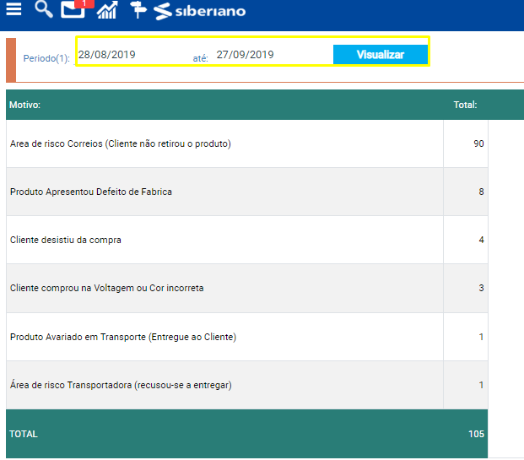Image resolution: width=524 pixels, height=460 pixels.
Task: Open the chart statistics icon
Action: click(107, 9)
